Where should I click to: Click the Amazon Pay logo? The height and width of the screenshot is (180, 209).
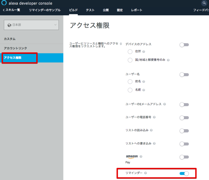click(x=132, y=157)
